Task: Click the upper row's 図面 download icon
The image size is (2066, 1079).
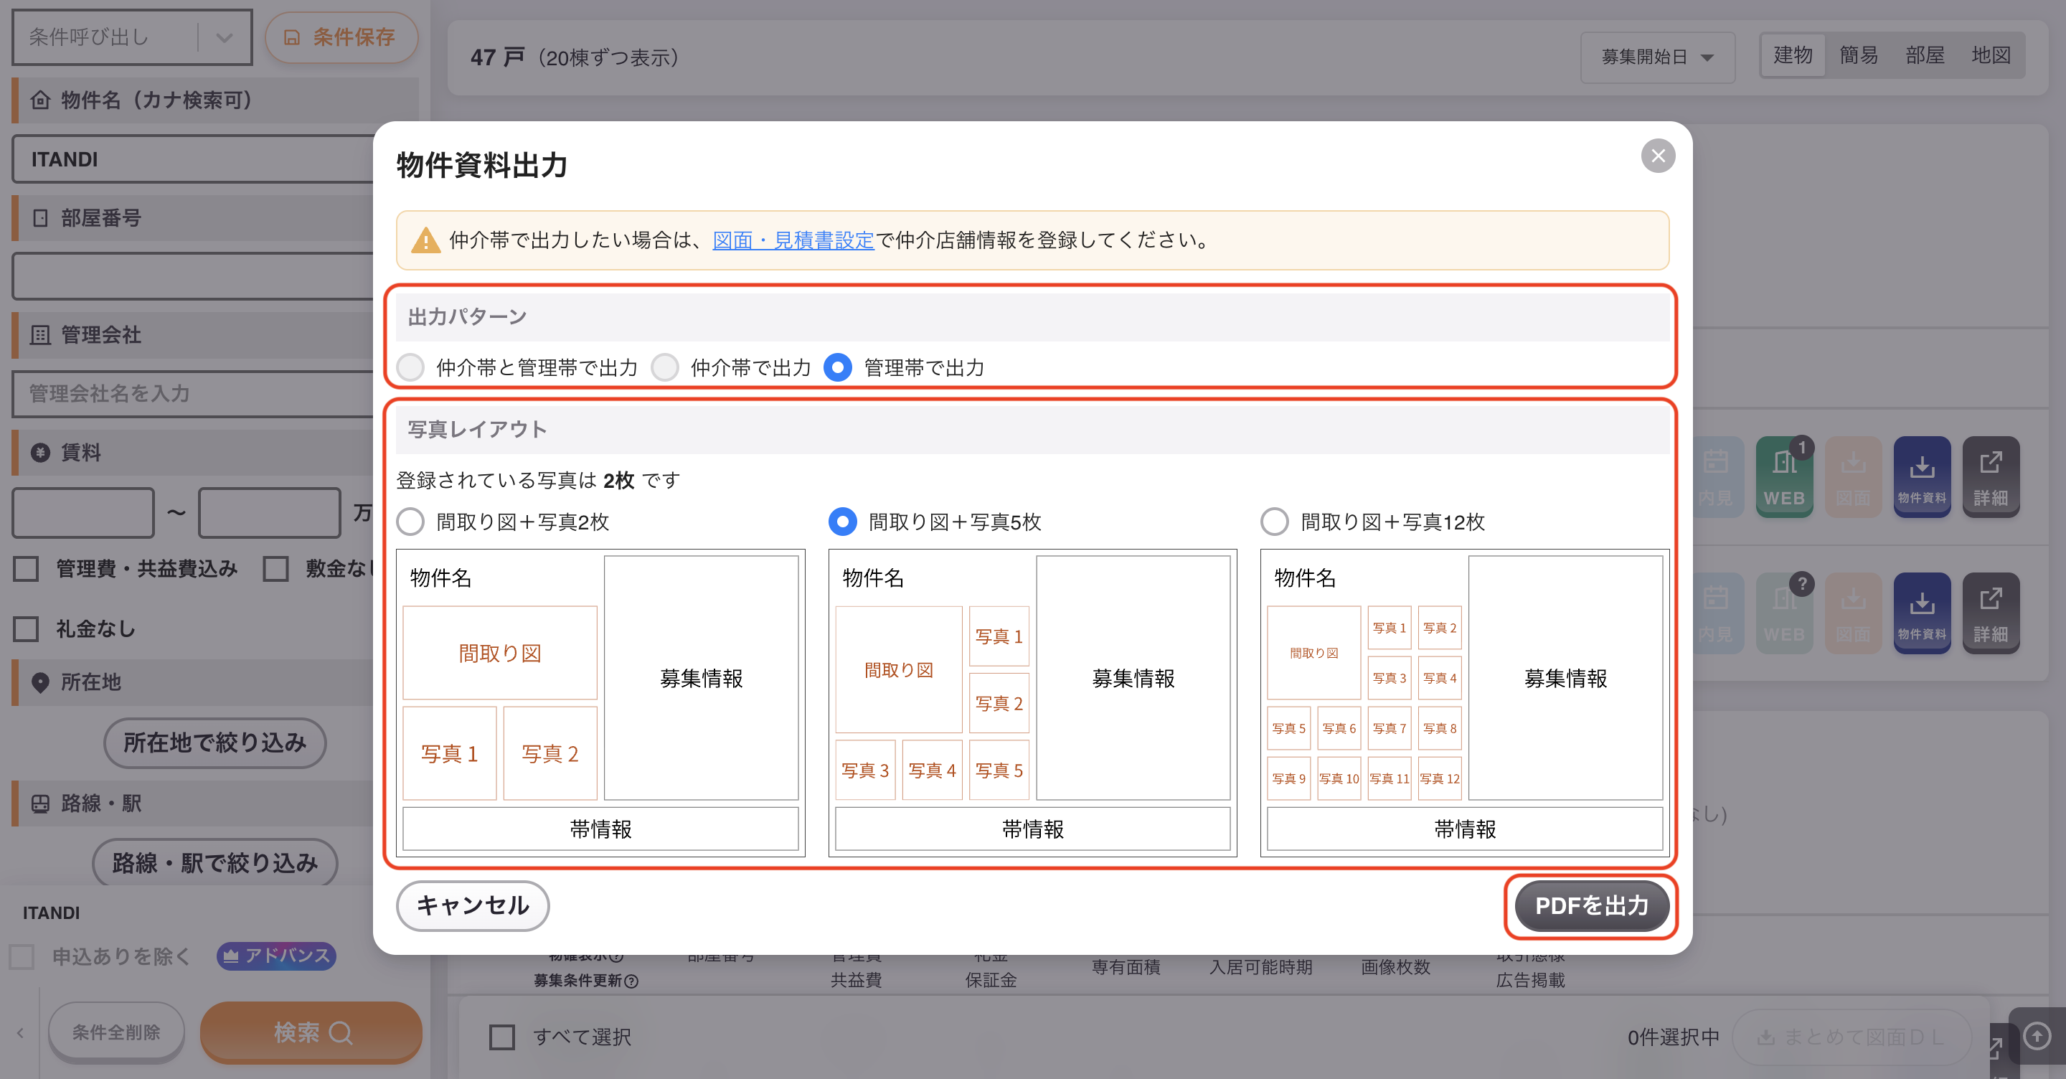Action: (x=1853, y=476)
